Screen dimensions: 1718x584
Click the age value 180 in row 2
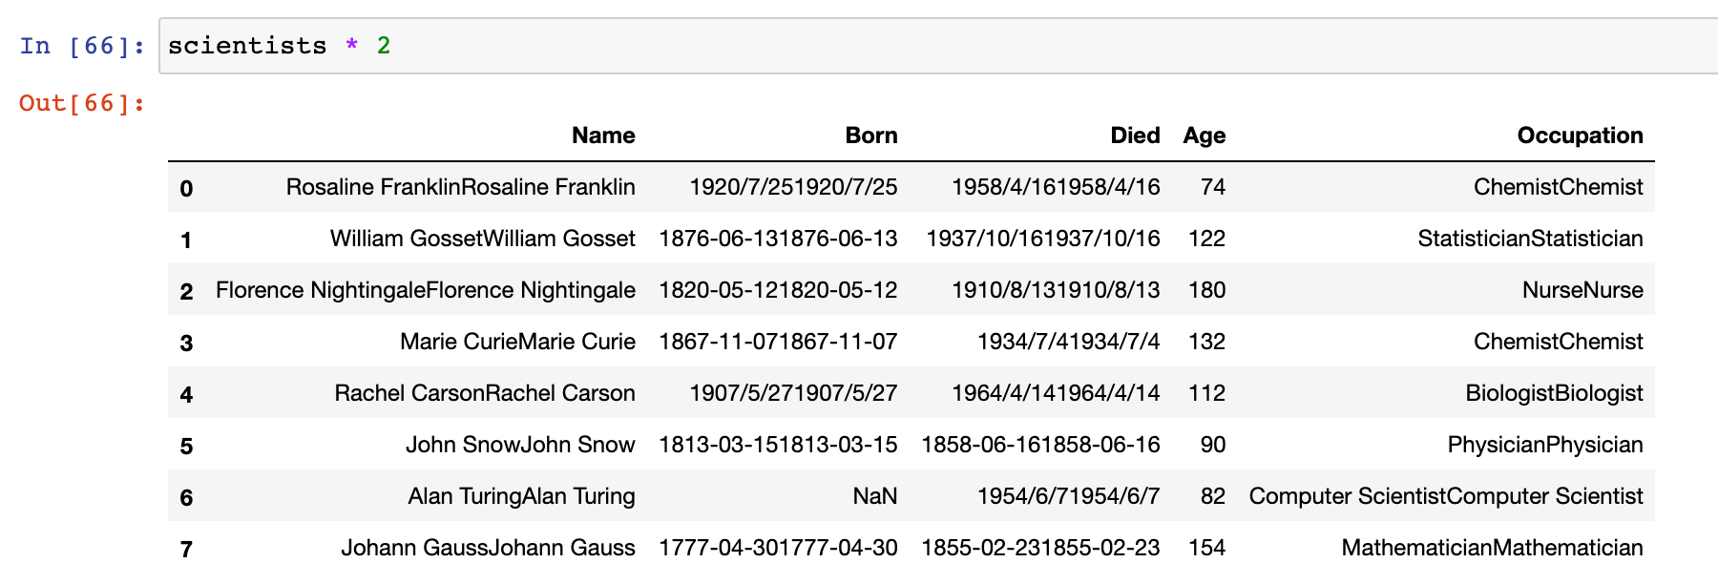coord(1206,290)
